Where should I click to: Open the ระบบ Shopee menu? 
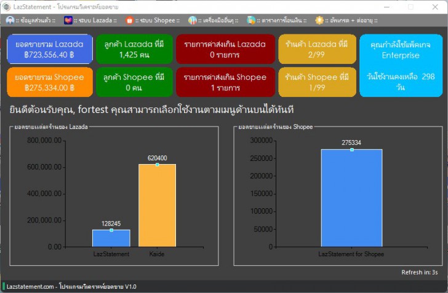click(153, 20)
